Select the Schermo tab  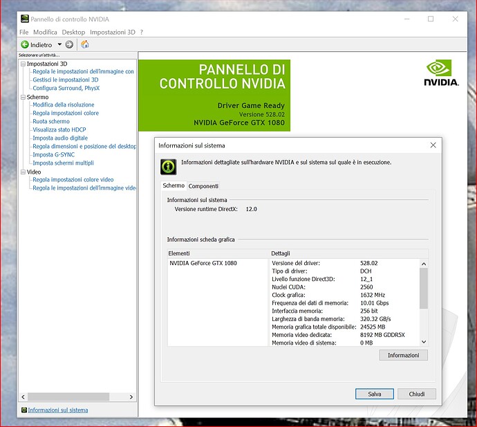click(x=174, y=185)
